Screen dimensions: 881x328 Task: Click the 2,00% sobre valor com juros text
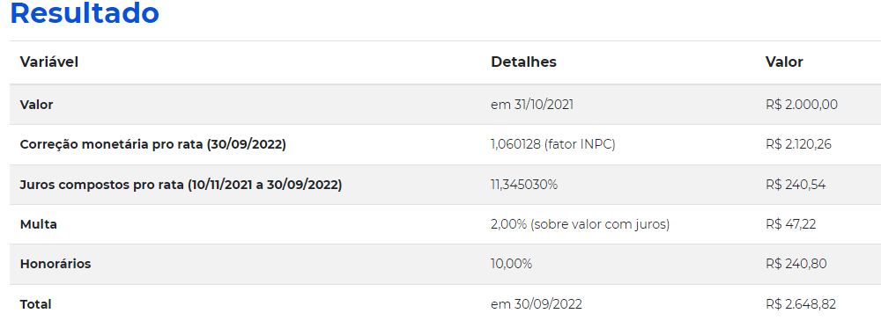point(581,224)
